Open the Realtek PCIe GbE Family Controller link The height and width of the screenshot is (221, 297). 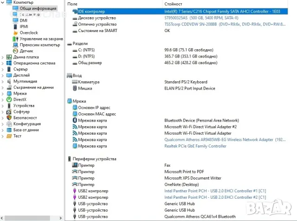pyautogui.click(x=195, y=146)
